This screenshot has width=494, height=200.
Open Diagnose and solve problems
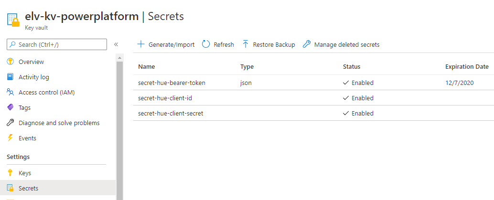coord(59,123)
